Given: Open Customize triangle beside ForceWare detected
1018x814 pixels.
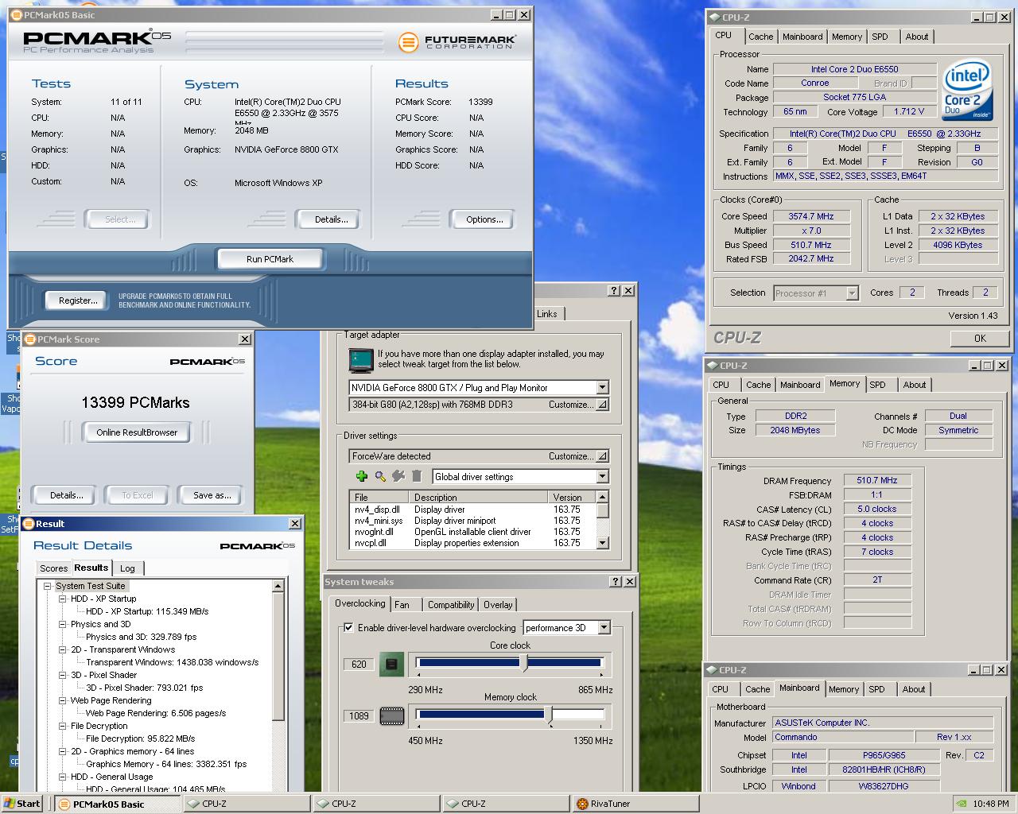Looking at the screenshot, I should coord(602,456).
